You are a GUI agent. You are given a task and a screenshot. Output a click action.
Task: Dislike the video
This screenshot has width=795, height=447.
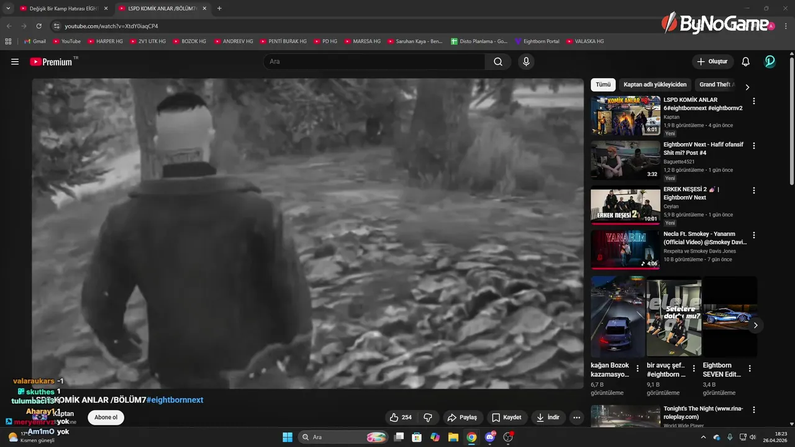tap(428, 418)
